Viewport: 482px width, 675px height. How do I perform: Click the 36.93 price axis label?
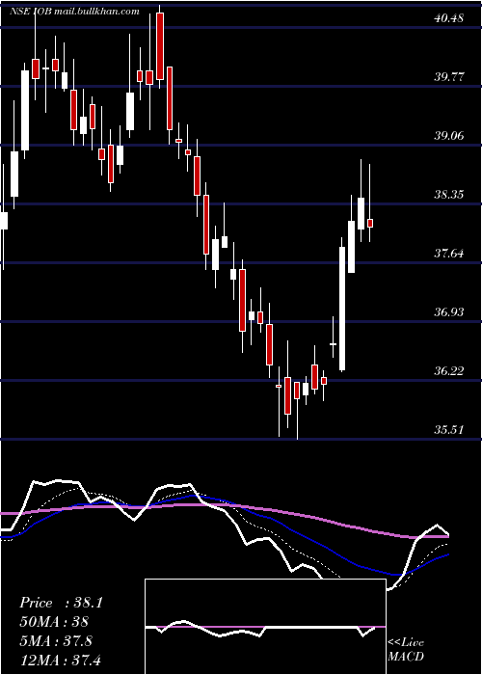pos(448,312)
